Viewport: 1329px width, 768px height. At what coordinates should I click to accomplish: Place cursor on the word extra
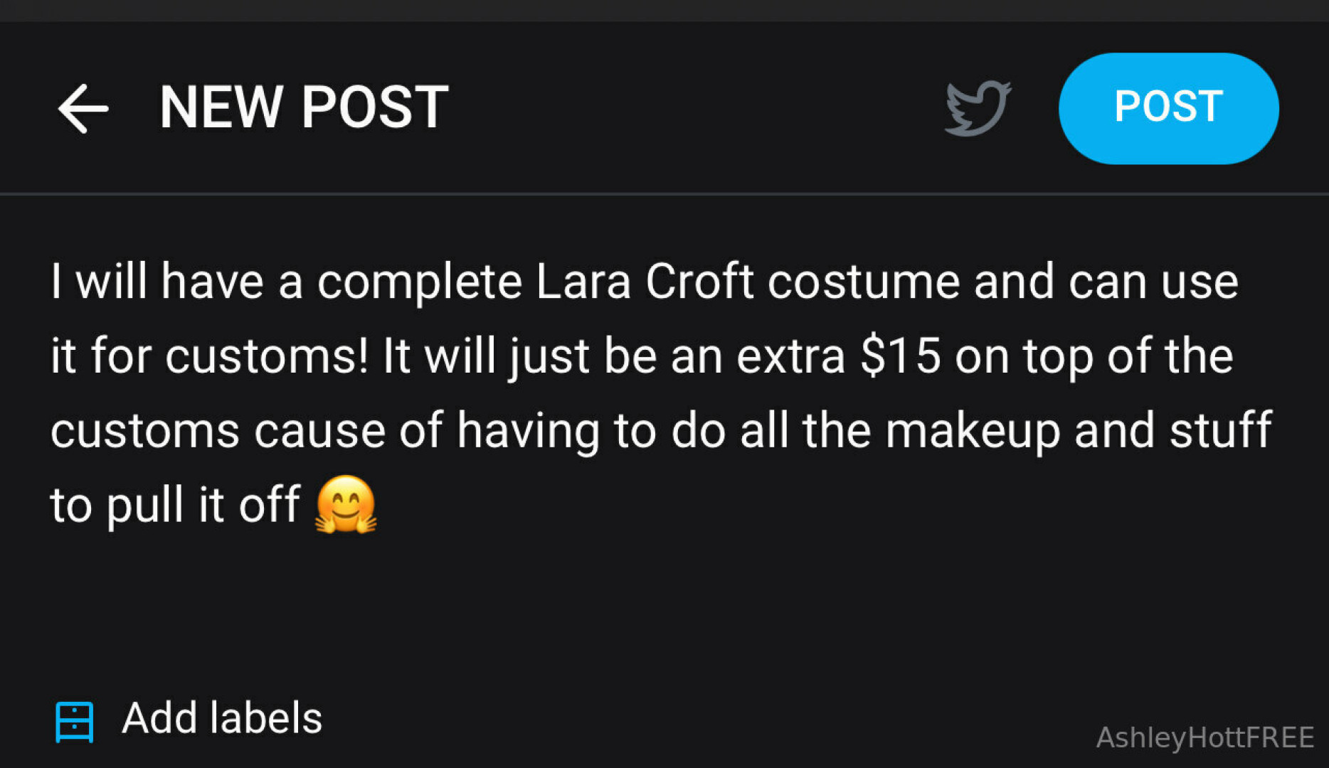790,356
